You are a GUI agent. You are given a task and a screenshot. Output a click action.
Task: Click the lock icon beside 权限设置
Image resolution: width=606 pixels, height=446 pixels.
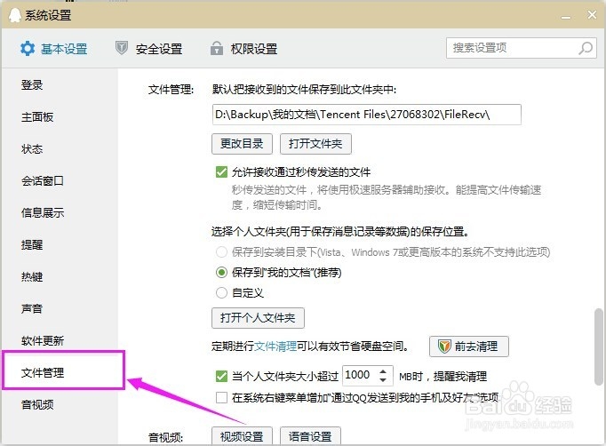[x=217, y=48]
